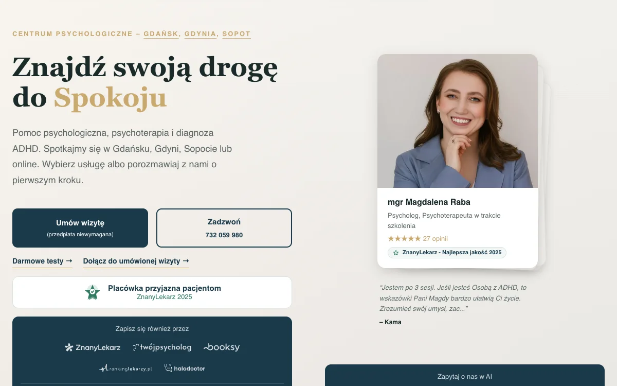This screenshot has width=617, height=386.
Task: Open the Gdańsk location link
Action: 161,34
